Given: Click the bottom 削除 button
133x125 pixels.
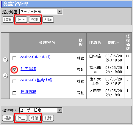Looking at the screenshot, I should click(x=48, y=118).
